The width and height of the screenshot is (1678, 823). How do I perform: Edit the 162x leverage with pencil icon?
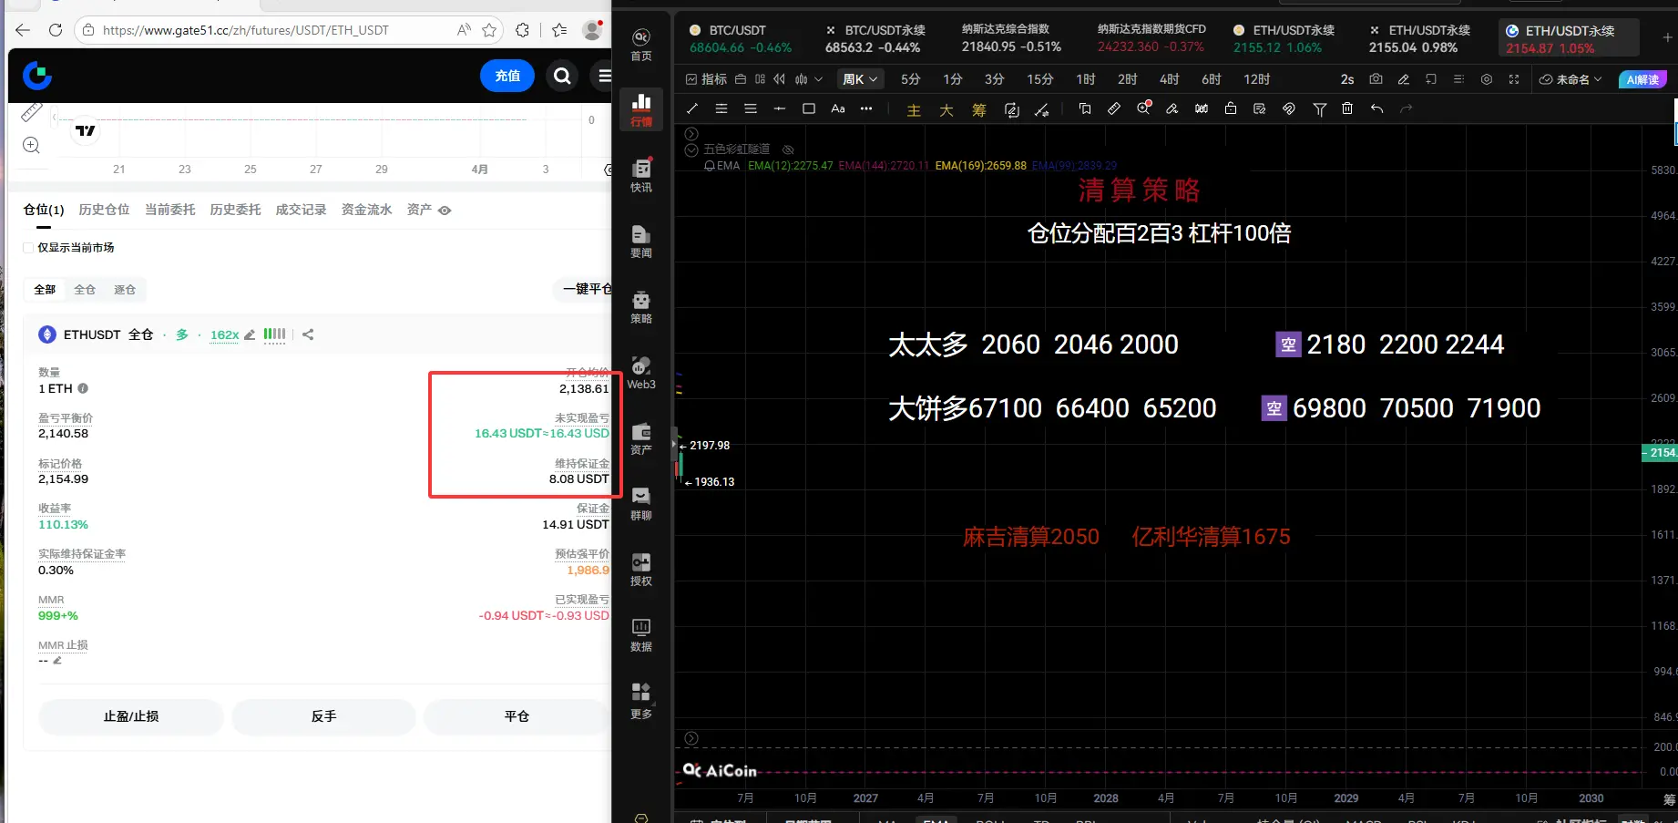[x=250, y=334]
